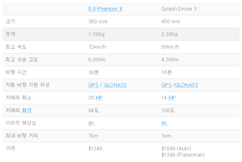The image size is (242, 162).
Task: Open the Phantom 4 header link
Action: click(110, 9)
